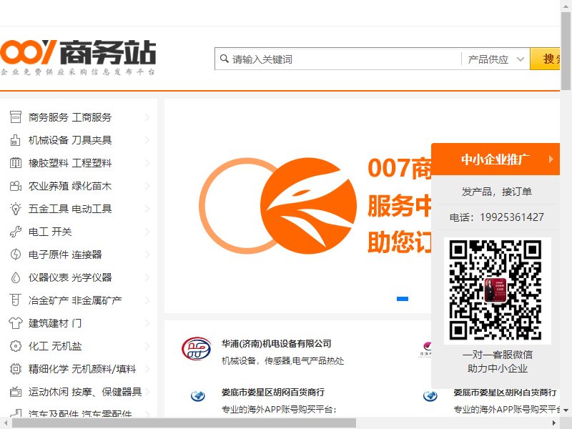Click the 农业养殖 category icon
572x429 pixels.
pos(15,186)
